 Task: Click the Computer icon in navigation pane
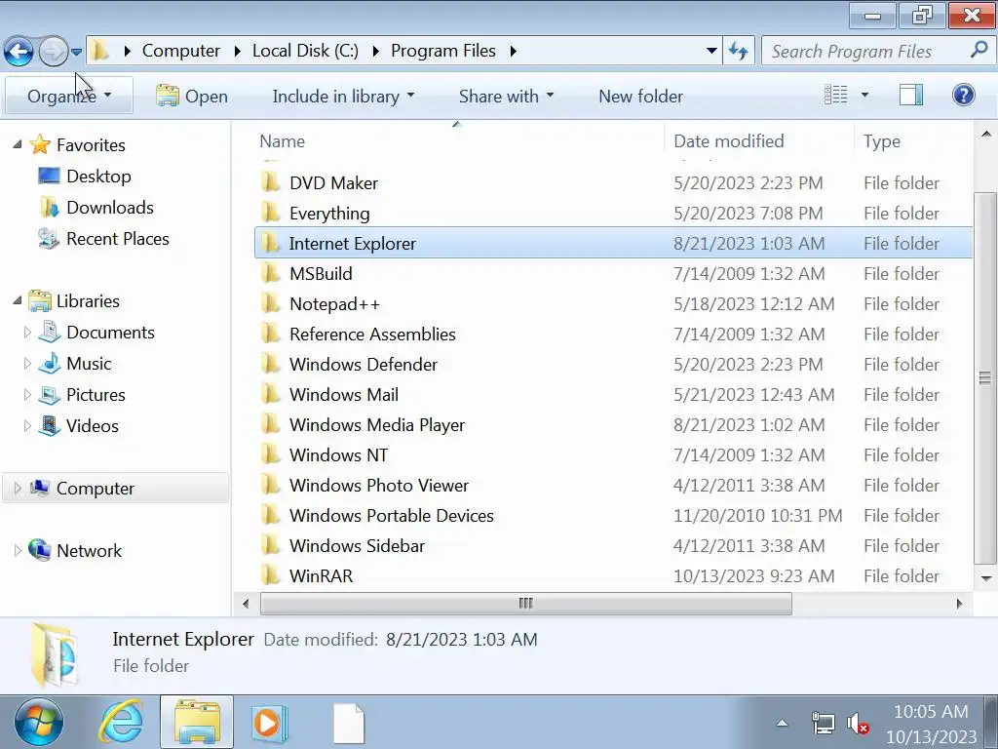pos(39,488)
